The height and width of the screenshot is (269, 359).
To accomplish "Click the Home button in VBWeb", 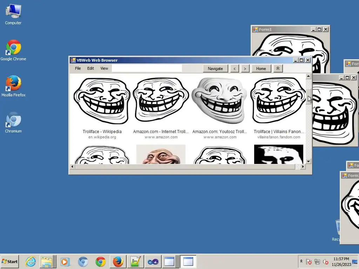I will pyautogui.click(x=261, y=69).
